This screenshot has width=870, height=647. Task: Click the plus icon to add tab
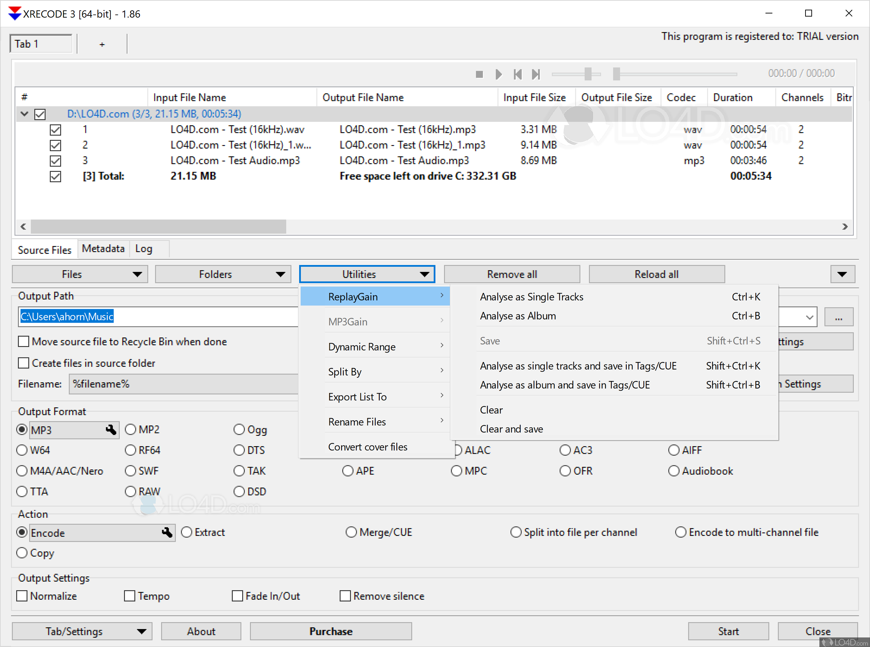pyautogui.click(x=102, y=44)
